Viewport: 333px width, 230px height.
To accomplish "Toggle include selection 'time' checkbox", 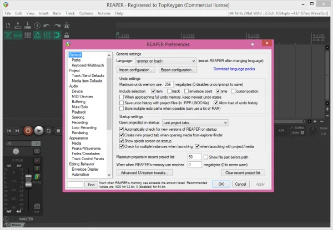I will click(218, 91).
